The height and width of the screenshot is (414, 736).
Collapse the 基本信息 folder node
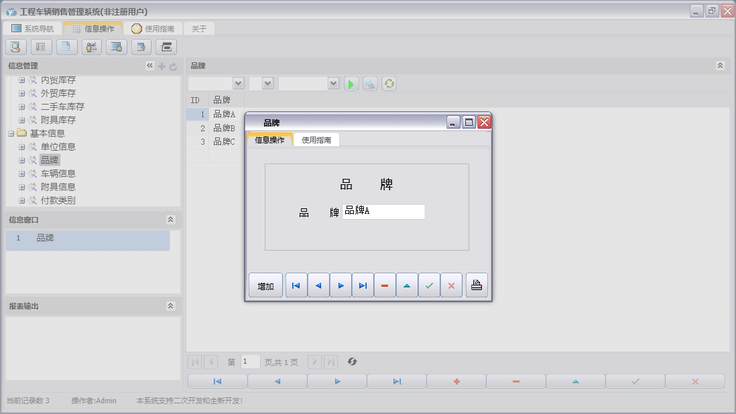point(11,133)
